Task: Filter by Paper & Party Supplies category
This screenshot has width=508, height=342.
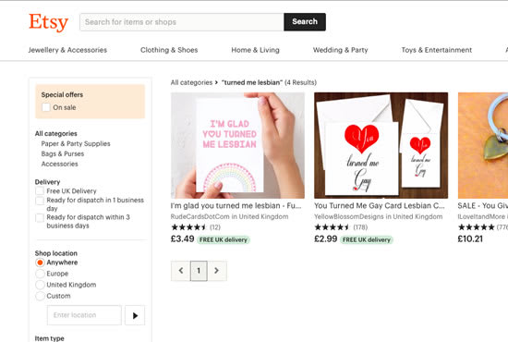Action: [76, 143]
